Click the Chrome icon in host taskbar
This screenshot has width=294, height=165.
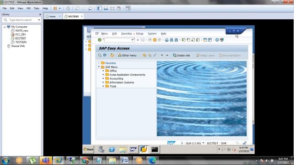[85, 160]
